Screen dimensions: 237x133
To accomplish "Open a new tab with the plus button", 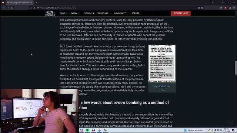I will [x=36, y=3].
